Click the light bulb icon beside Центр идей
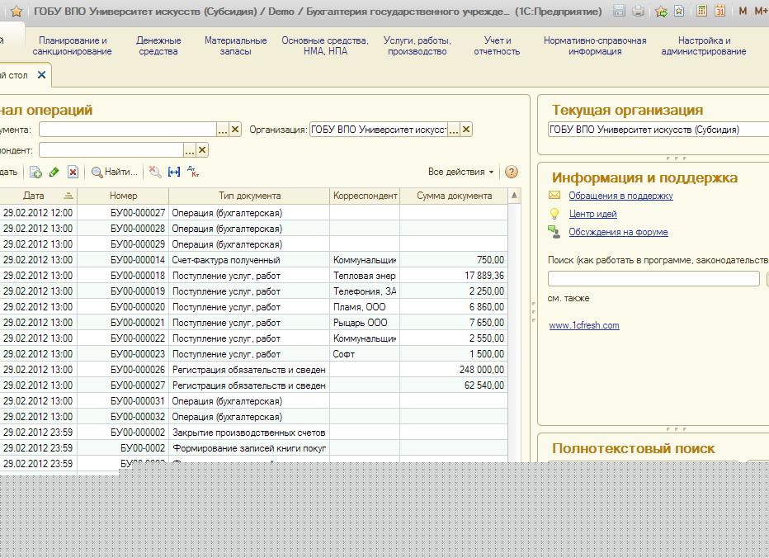The image size is (769, 558). (554, 214)
